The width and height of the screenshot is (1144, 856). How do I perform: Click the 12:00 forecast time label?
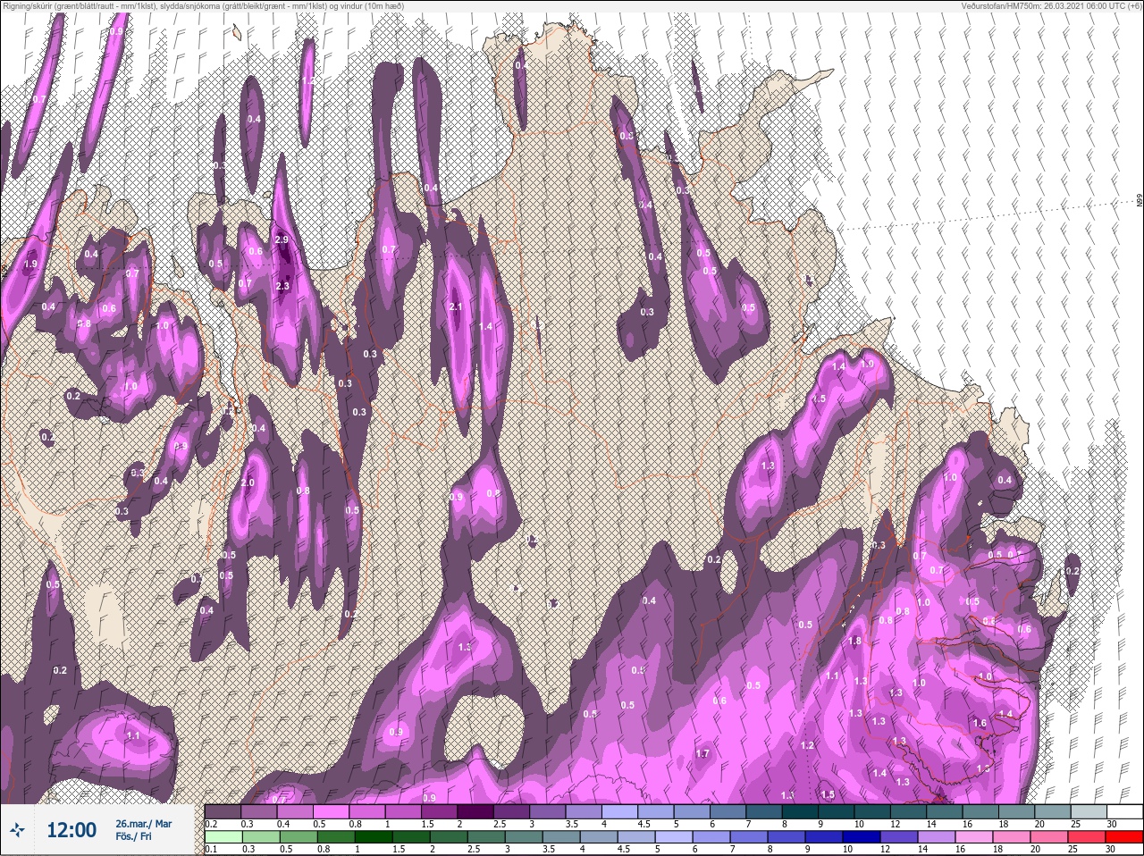[71, 831]
